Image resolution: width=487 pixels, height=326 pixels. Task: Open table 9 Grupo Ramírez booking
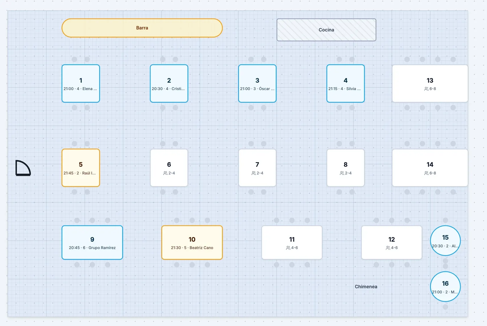[92, 242]
